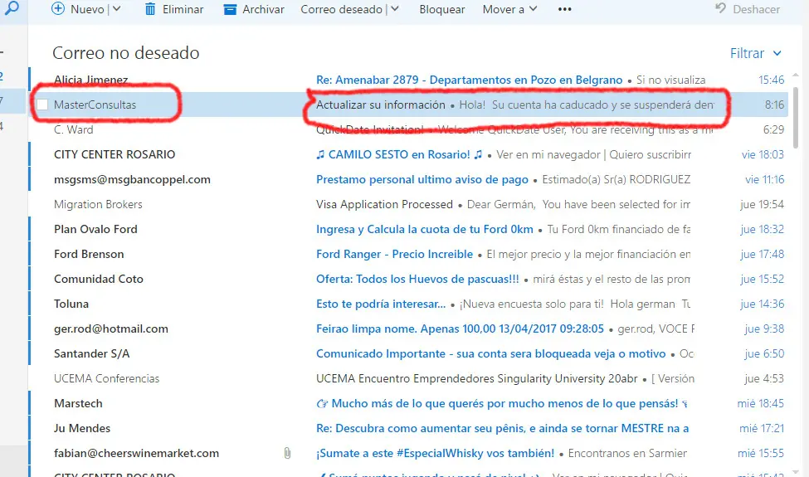Image resolution: width=809 pixels, height=477 pixels.
Task: Click the Deshacer undo arrow icon
Action: pyautogui.click(x=721, y=8)
